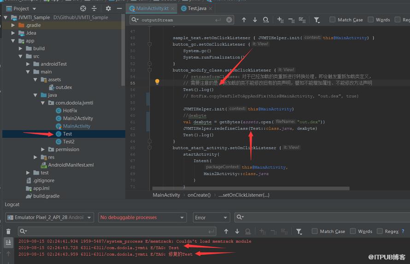Click the editor horizontal scrollbar
This screenshot has height=264, width=410.
click(x=251, y=188)
